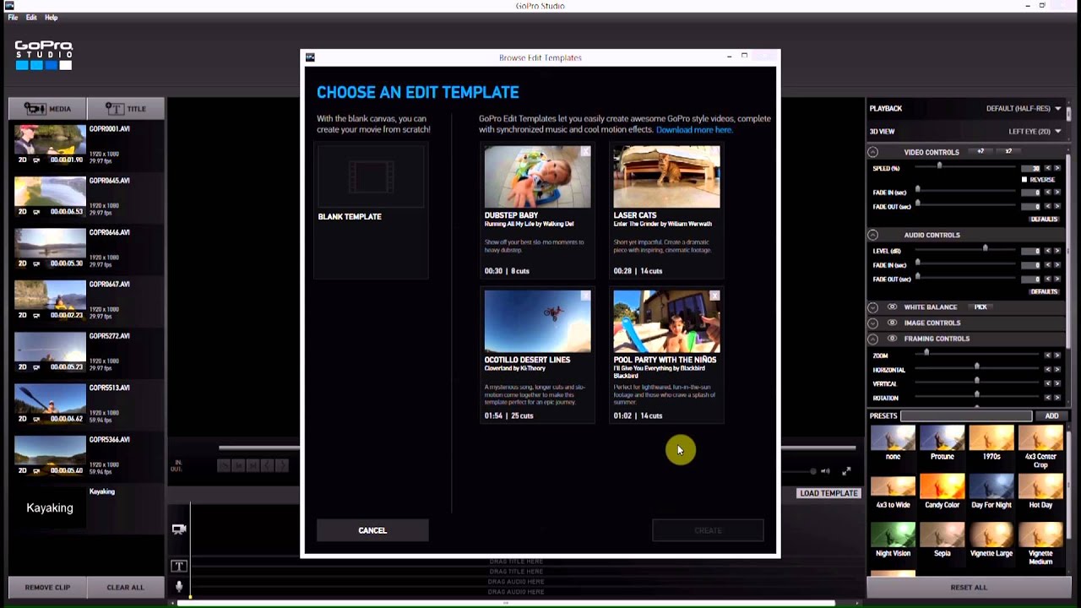The width and height of the screenshot is (1081, 608).
Task: Click the x2 speed button in Video Controls
Action: [x=1008, y=152]
